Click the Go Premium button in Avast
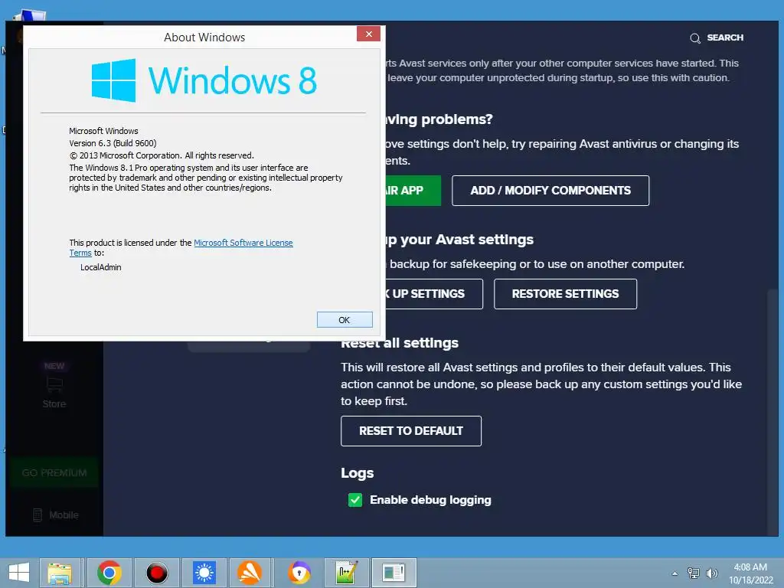 [54, 473]
